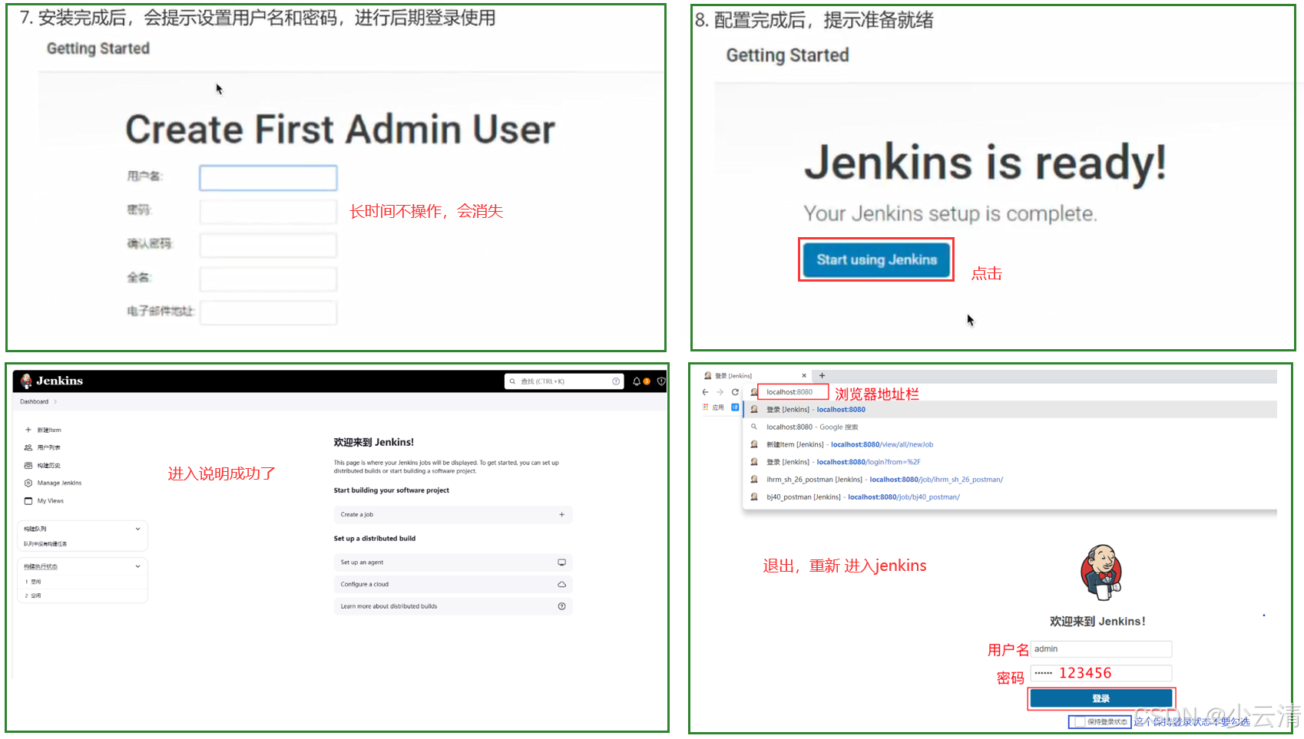This screenshot has width=1304, height=739.
Task: Open a new browser tab with plus
Action: [x=822, y=375]
